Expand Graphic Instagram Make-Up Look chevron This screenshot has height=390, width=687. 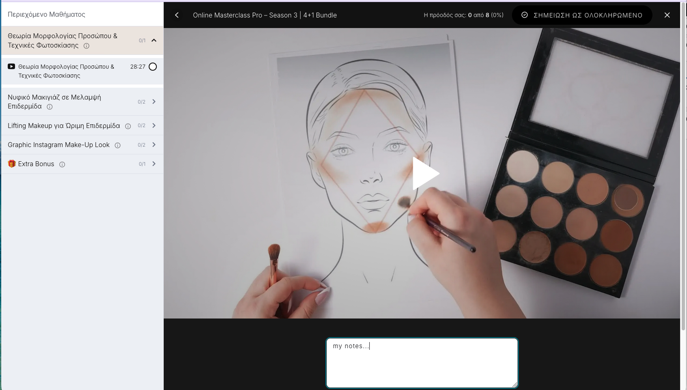click(154, 145)
